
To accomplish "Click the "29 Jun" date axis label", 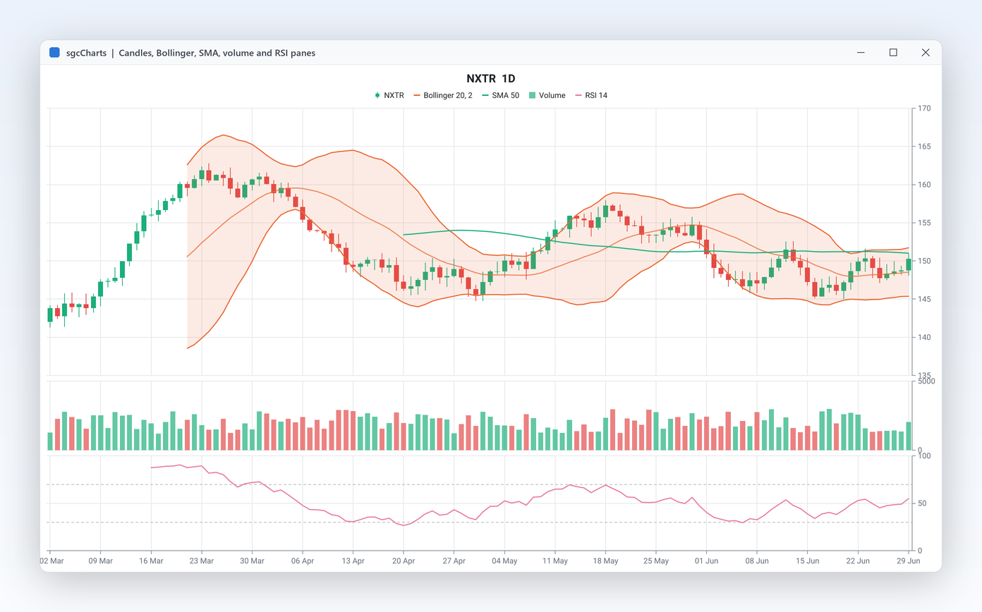I will [x=909, y=561].
